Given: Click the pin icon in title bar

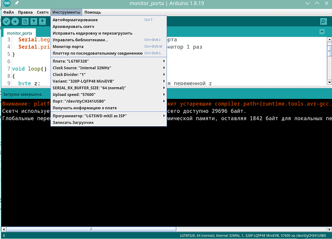Looking at the screenshot, I should point(16,4).
